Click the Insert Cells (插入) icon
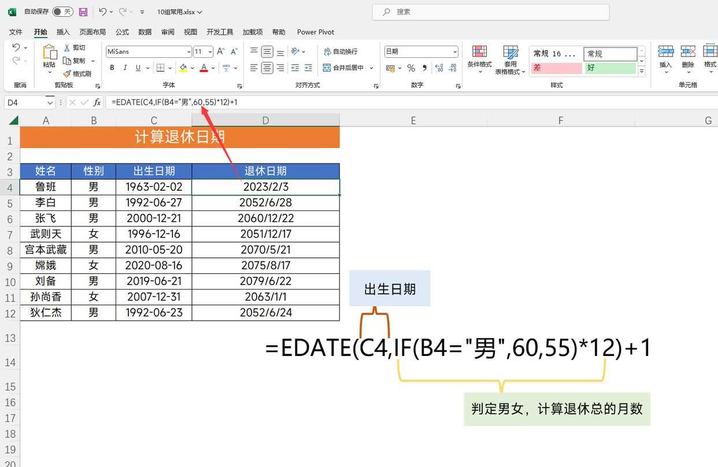The height and width of the screenshot is (467, 718). tap(665, 58)
